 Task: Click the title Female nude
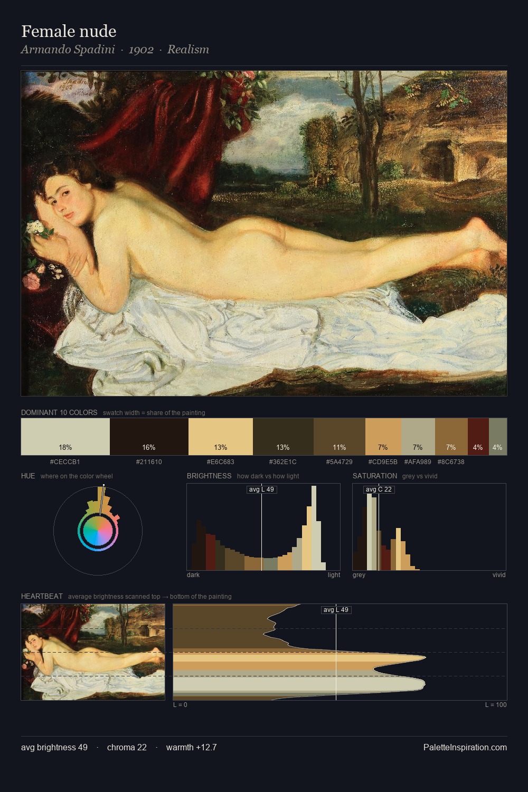pos(69,31)
